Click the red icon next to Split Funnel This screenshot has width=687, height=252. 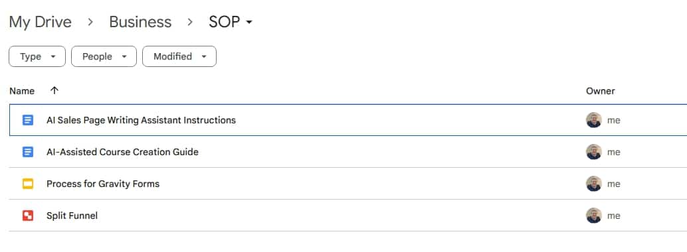[x=28, y=216]
